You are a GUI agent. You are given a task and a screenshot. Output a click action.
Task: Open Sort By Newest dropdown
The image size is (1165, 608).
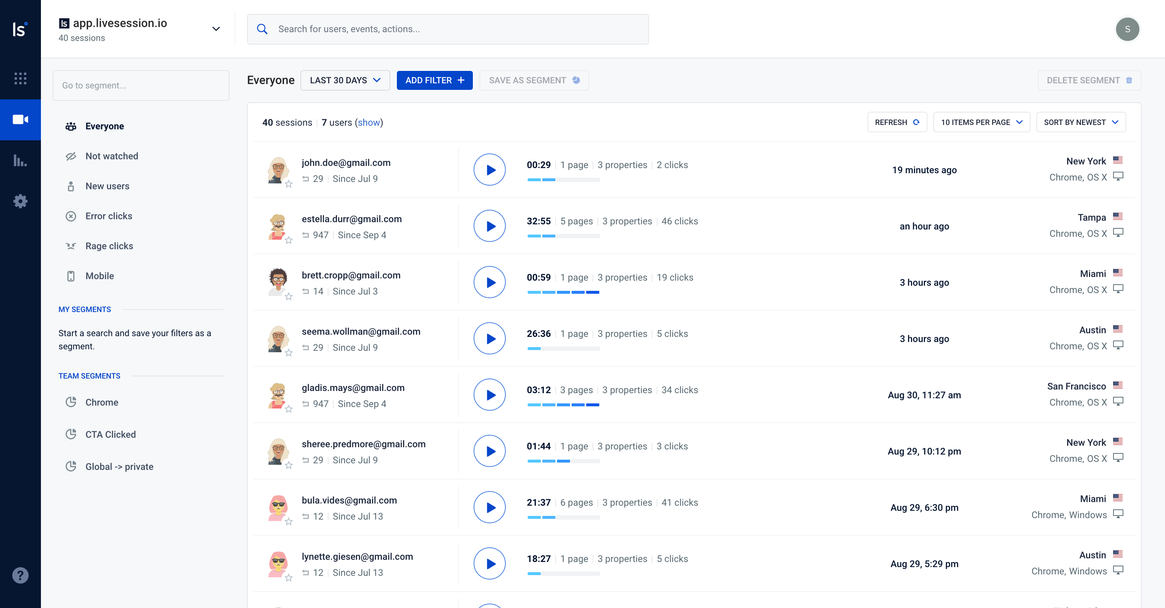(1081, 122)
